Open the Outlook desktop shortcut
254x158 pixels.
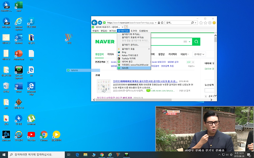(x=19, y=39)
